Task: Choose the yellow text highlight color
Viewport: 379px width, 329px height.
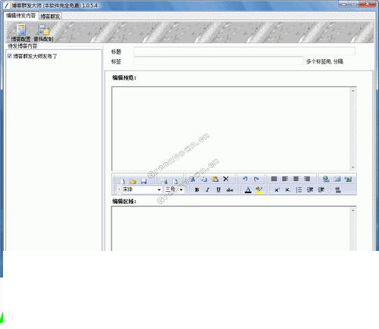Action: click(x=259, y=190)
